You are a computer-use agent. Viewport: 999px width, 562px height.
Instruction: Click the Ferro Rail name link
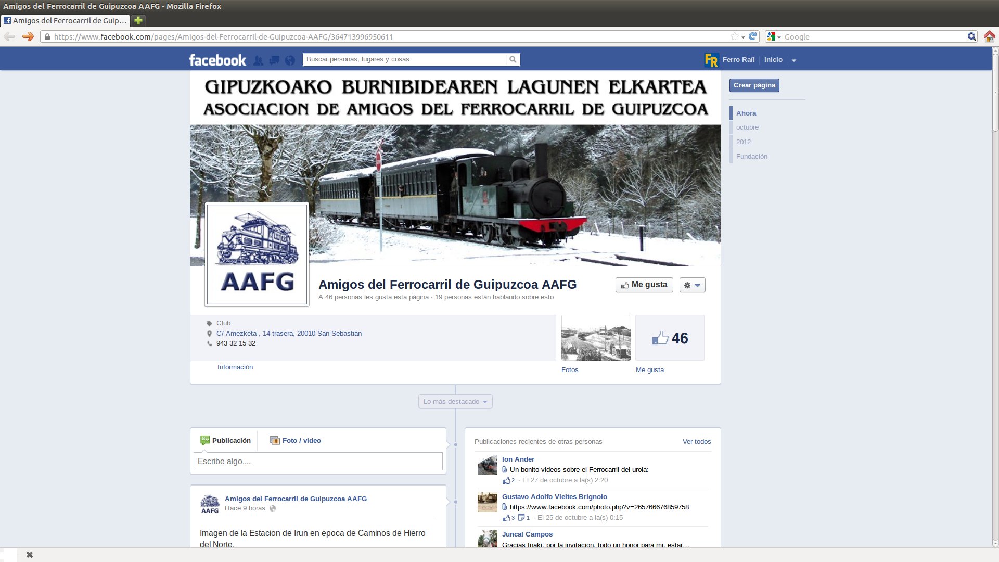pos(738,60)
